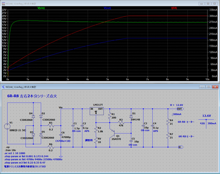The image size is (220, 174).
Task: Select resistor R1 200 symbol
Action: pyautogui.click(x=110, y=116)
